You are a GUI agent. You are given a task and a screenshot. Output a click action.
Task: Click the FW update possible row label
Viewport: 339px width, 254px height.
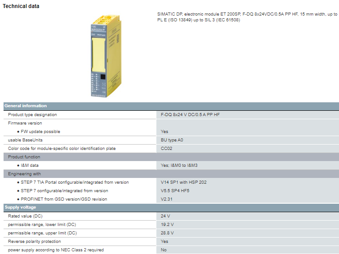40,132
